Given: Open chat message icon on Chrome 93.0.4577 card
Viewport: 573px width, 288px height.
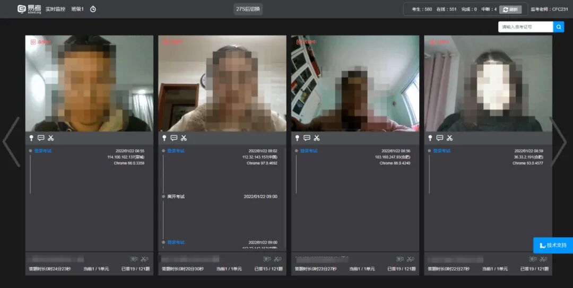Looking at the screenshot, I should (440, 138).
